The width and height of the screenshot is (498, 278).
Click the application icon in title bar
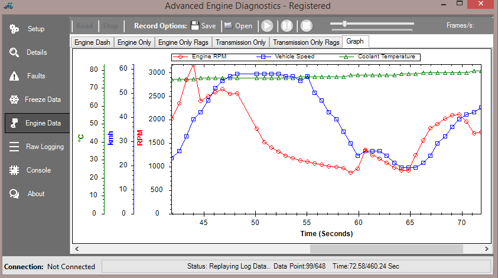click(8, 5)
